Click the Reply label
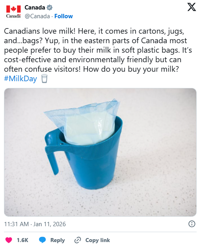The image size is (201, 246). [x=57, y=240]
